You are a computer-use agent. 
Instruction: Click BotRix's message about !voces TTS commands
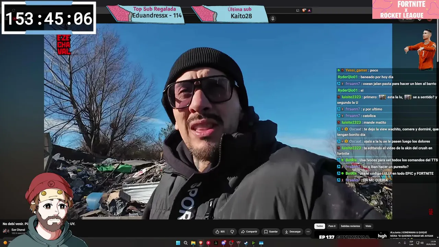(x=388, y=160)
